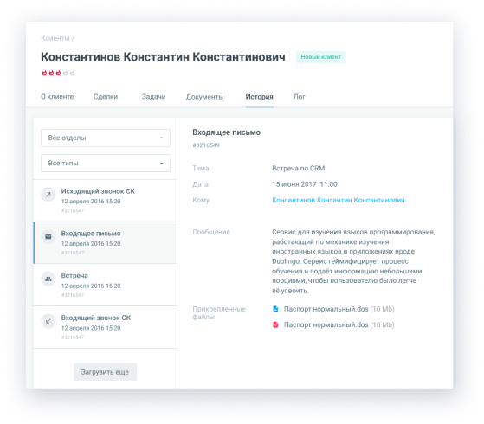Open the Все отделы dropdown
This screenshot has width=484, height=424.
[x=106, y=138]
